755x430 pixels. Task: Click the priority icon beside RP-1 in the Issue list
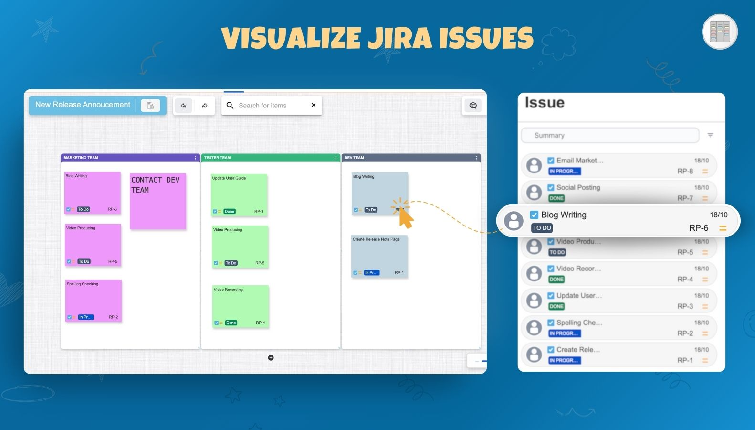pyautogui.click(x=705, y=360)
